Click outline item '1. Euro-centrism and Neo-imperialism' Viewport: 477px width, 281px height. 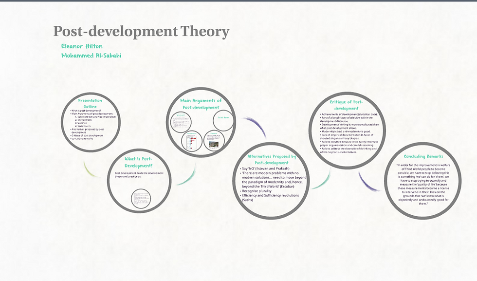95,117
